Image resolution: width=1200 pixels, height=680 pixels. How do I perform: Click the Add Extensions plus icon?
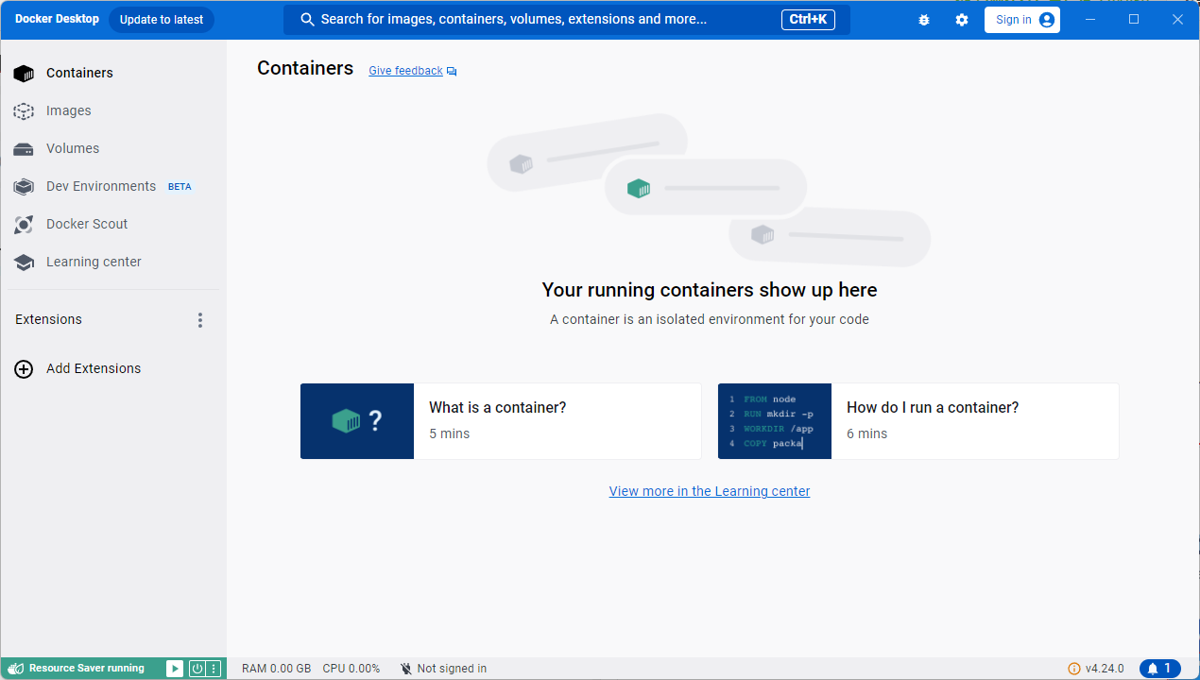point(24,369)
